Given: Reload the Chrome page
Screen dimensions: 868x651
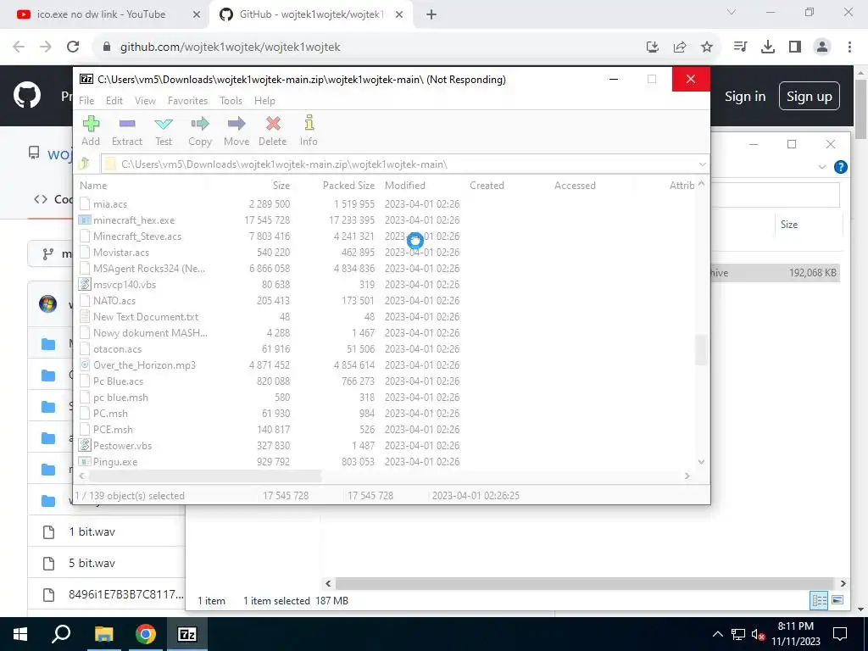Looking at the screenshot, I should tap(73, 47).
